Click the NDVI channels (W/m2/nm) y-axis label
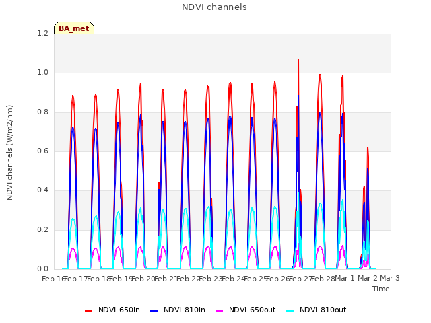431x323 pixels. coord(9,153)
